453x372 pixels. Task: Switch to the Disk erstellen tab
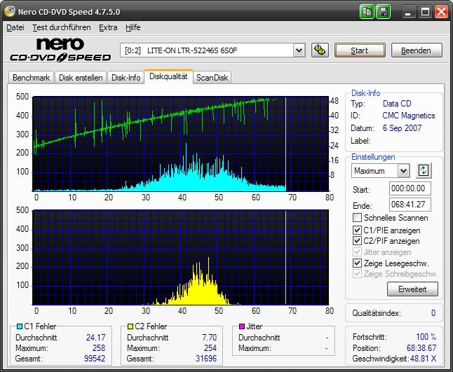(x=81, y=78)
